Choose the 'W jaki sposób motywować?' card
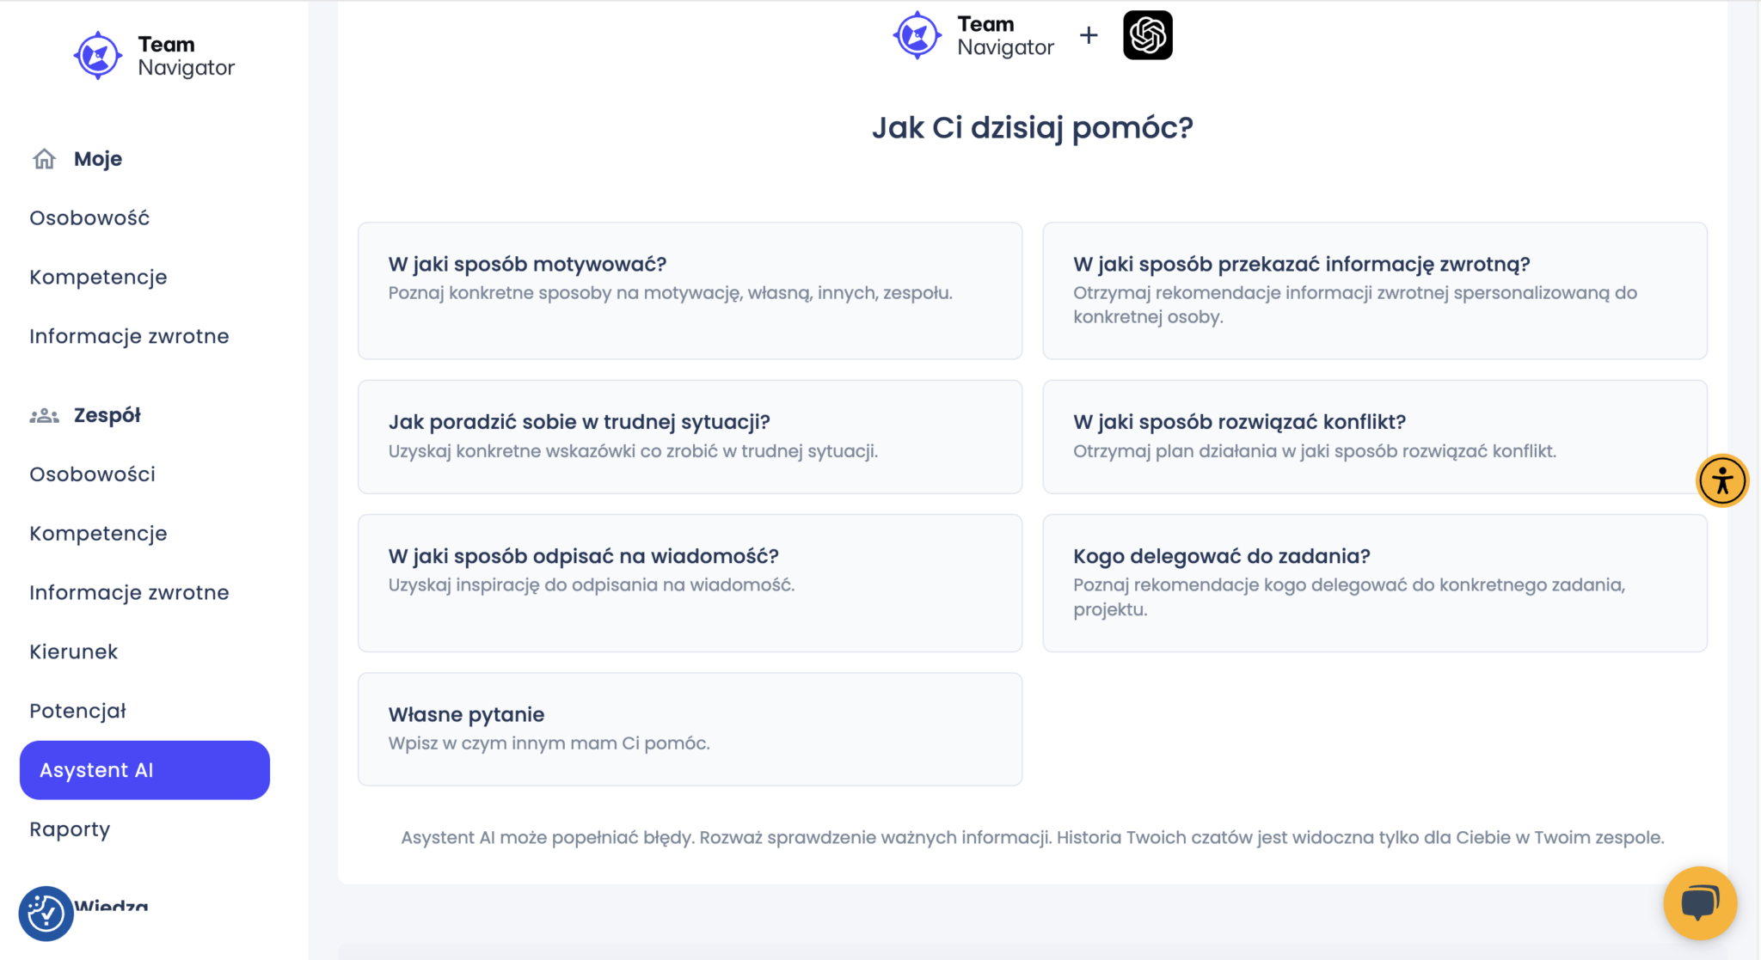 pyautogui.click(x=690, y=290)
